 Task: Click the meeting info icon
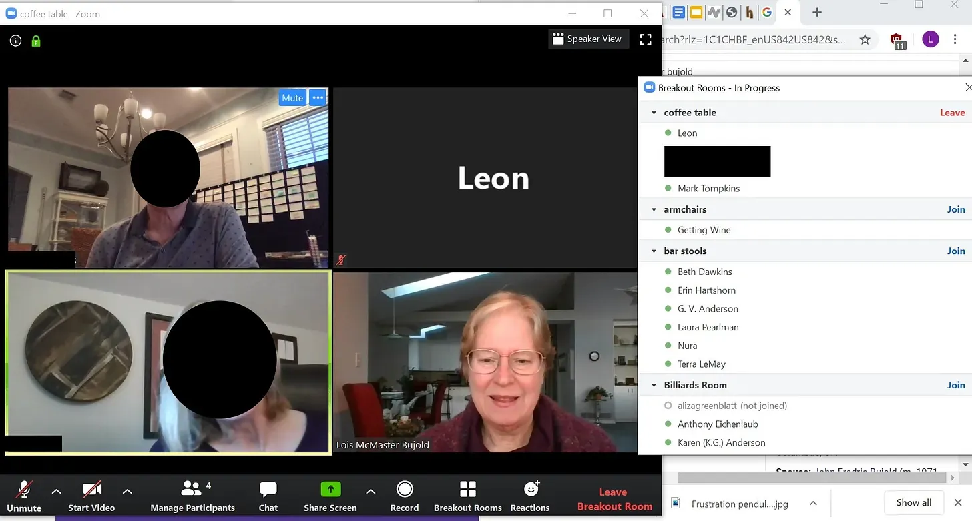click(x=15, y=41)
